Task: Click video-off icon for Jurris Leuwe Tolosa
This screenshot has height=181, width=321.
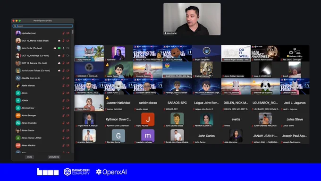Action: pyautogui.click(x=68, y=70)
